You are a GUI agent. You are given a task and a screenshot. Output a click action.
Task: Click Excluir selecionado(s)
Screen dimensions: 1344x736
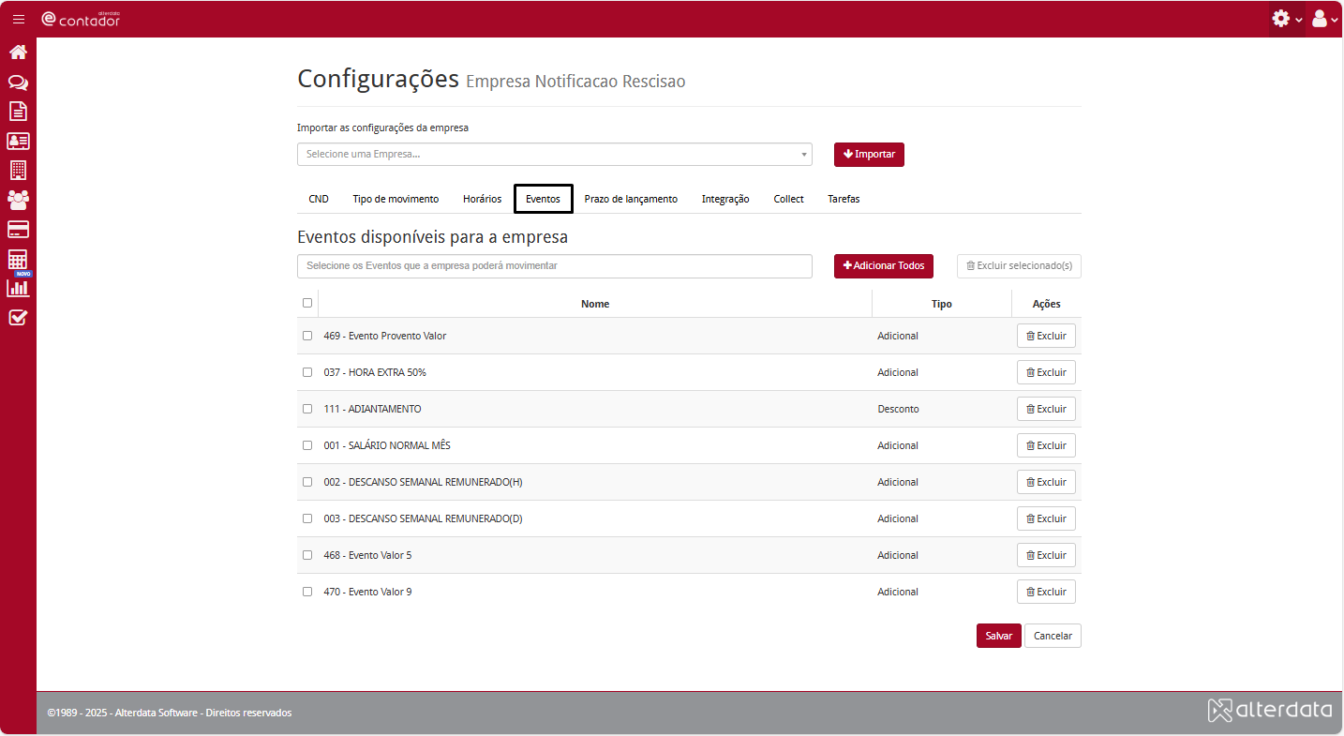tap(1019, 265)
